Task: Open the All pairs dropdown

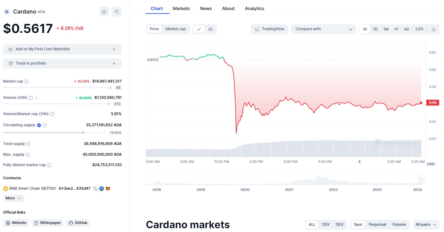Action: point(425,225)
